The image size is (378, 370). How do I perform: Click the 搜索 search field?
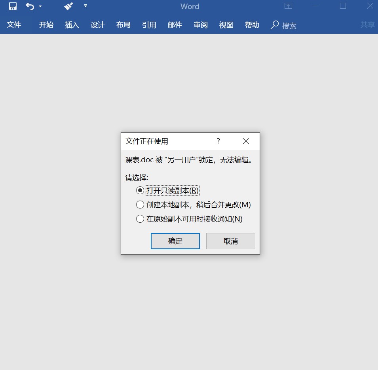click(289, 26)
